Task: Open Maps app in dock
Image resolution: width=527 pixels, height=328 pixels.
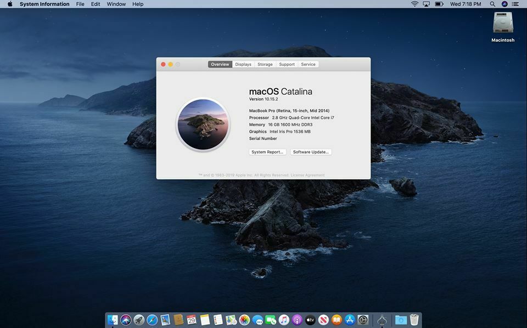Action: click(x=231, y=320)
